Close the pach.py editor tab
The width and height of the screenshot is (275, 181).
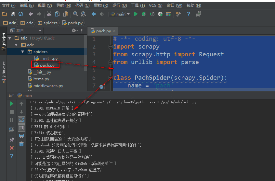tap(114, 31)
